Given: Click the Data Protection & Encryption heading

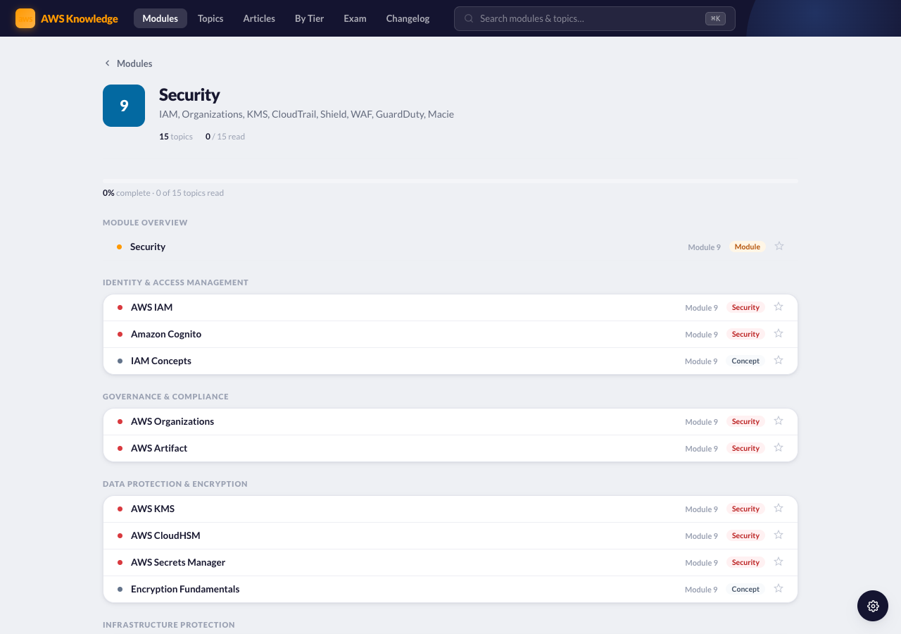Looking at the screenshot, I should pos(175,484).
